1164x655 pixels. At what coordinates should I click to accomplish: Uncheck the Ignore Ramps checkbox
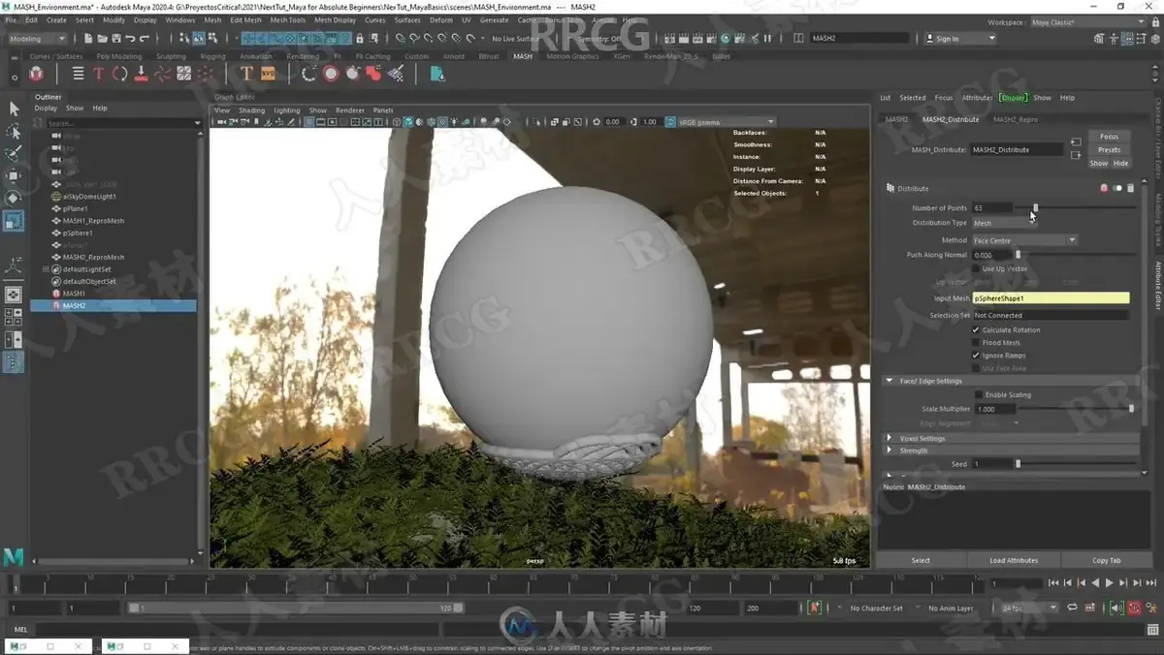[x=976, y=356]
